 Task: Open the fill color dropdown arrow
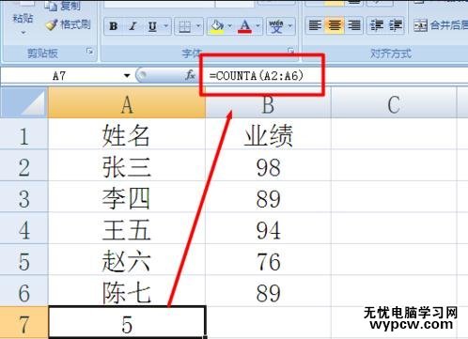click(x=230, y=26)
